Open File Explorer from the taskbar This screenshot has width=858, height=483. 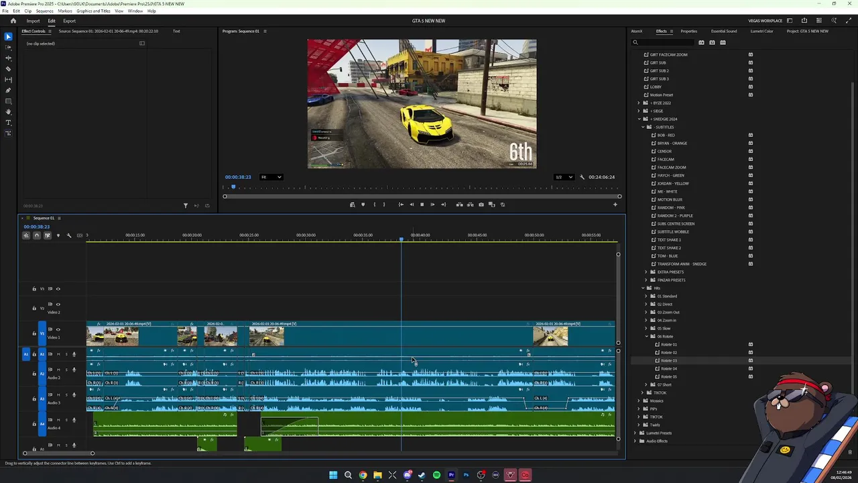coord(377,475)
